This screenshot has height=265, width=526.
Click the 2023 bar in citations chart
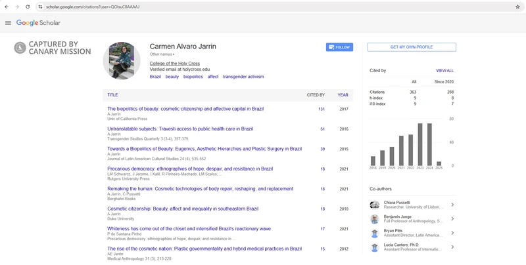[x=420, y=144]
